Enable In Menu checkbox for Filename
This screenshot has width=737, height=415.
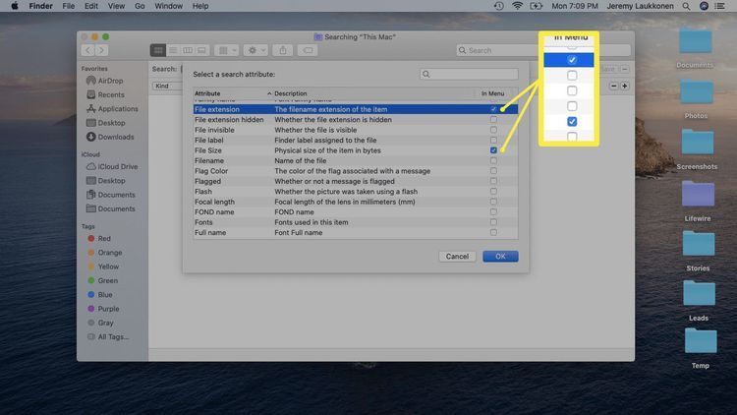(493, 160)
